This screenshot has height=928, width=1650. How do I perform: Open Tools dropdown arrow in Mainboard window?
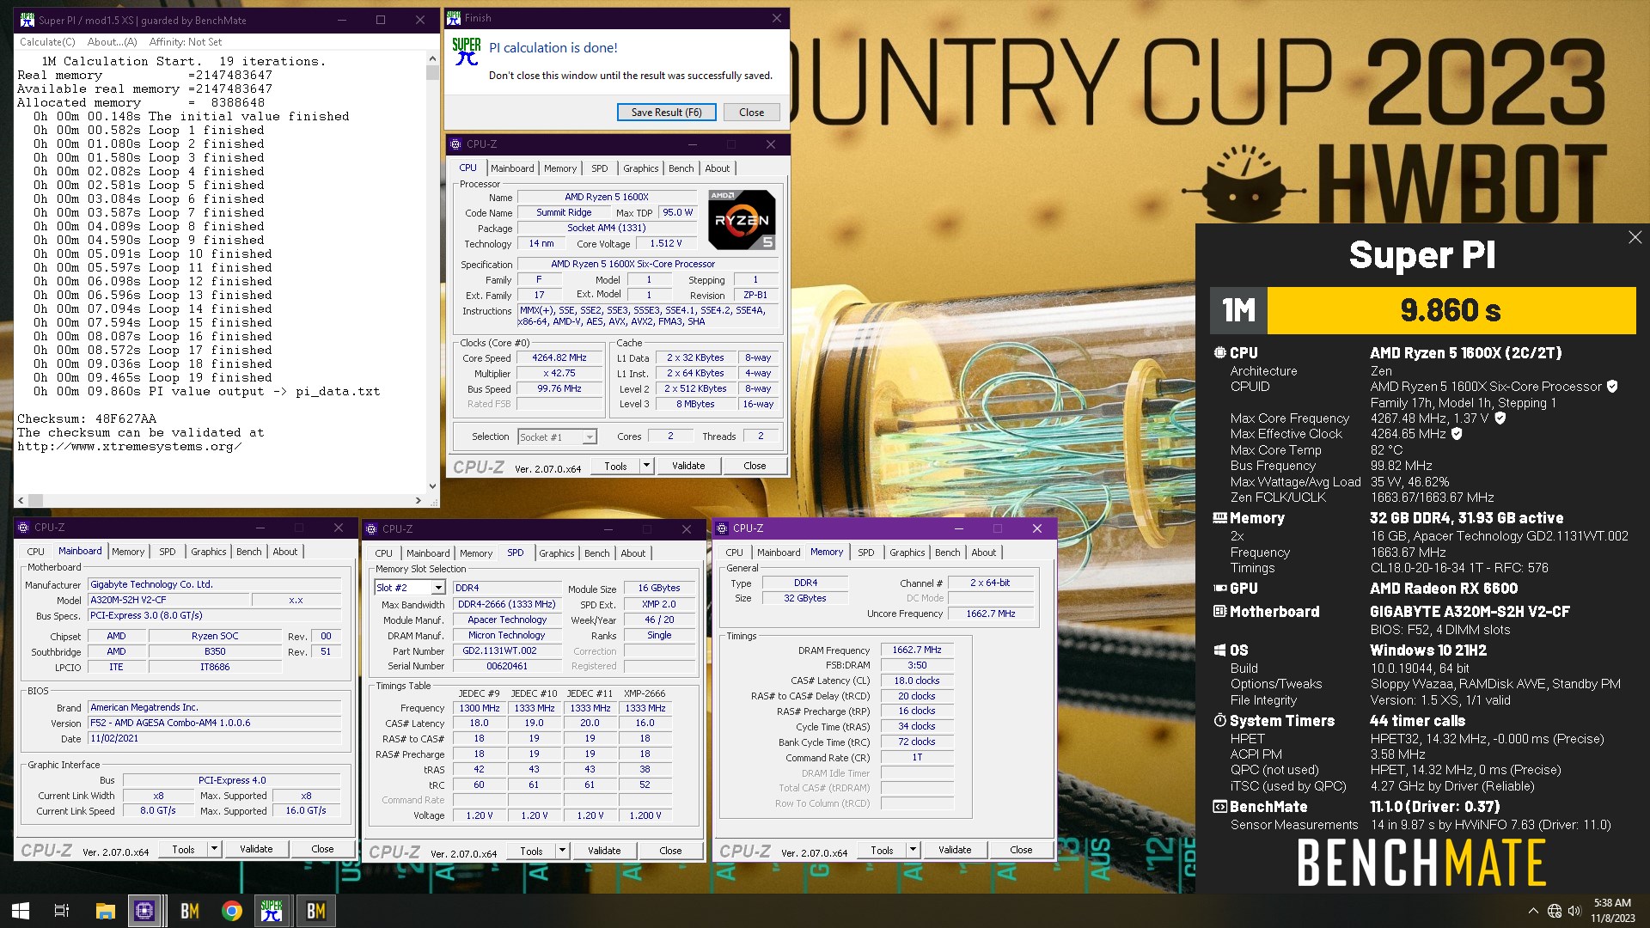click(214, 849)
